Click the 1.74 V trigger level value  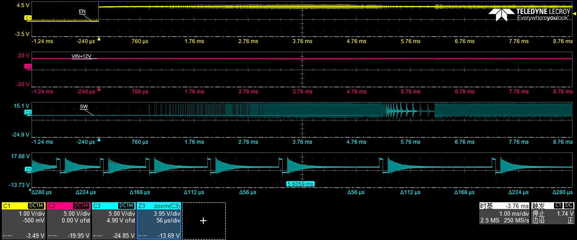(x=565, y=214)
